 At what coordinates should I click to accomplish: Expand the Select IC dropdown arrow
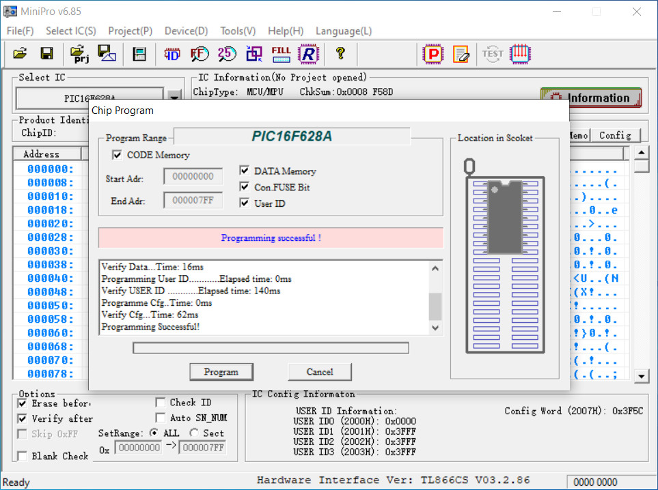click(x=174, y=96)
